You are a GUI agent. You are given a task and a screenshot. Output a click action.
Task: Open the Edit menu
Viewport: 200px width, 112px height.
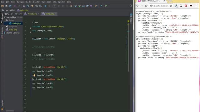[x=7, y=2]
